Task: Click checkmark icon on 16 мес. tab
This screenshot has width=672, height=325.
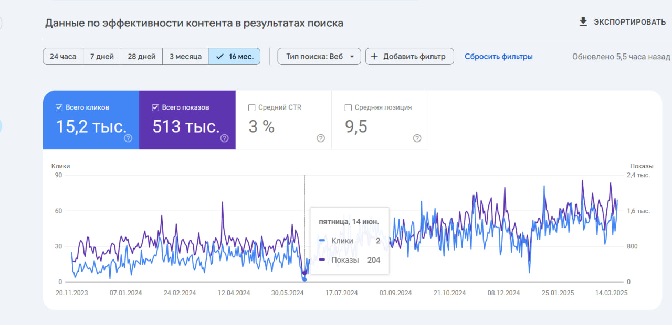Action: point(220,57)
